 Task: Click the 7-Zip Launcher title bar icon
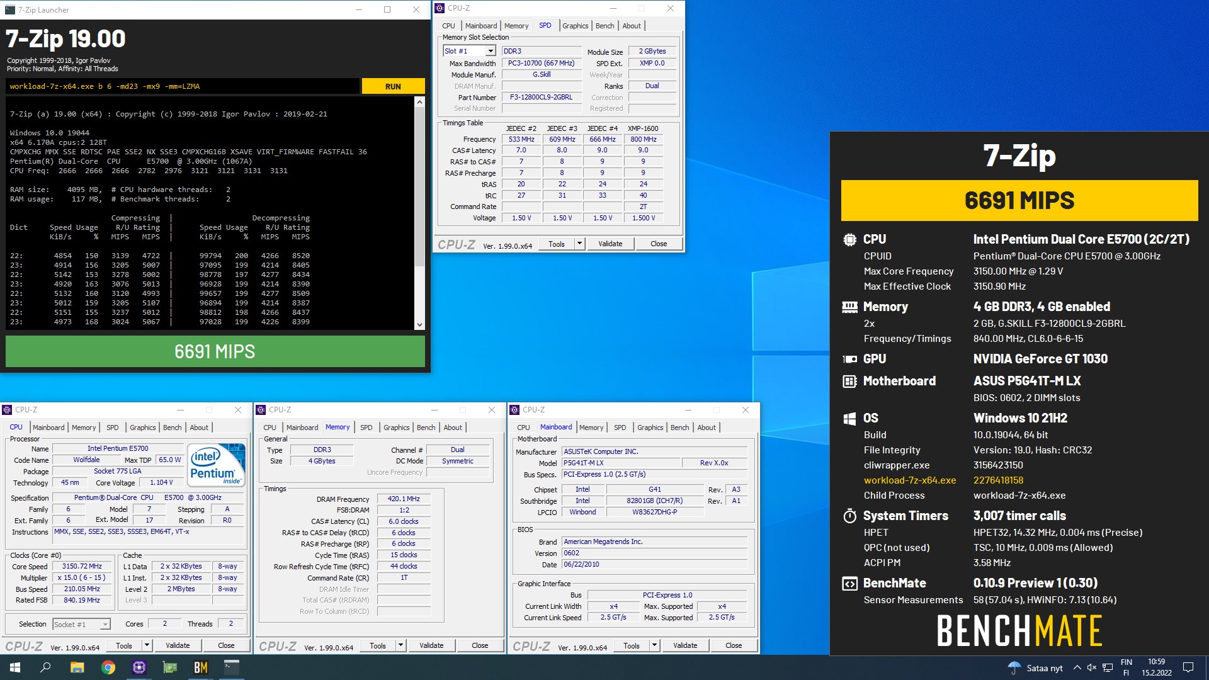click(x=9, y=9)
